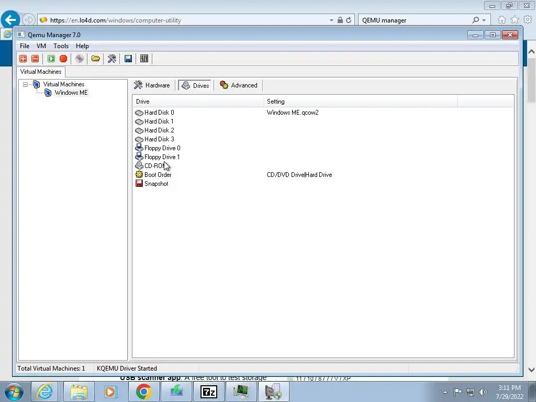Click the browser scrollbar up arrow

(531, 52)
